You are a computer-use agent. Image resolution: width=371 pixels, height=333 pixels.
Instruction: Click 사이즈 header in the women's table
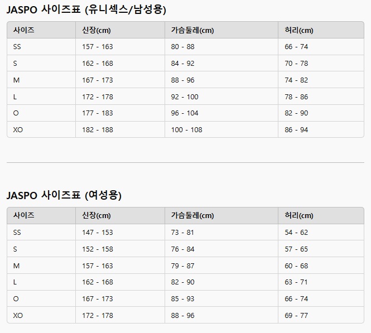point(23,215)
